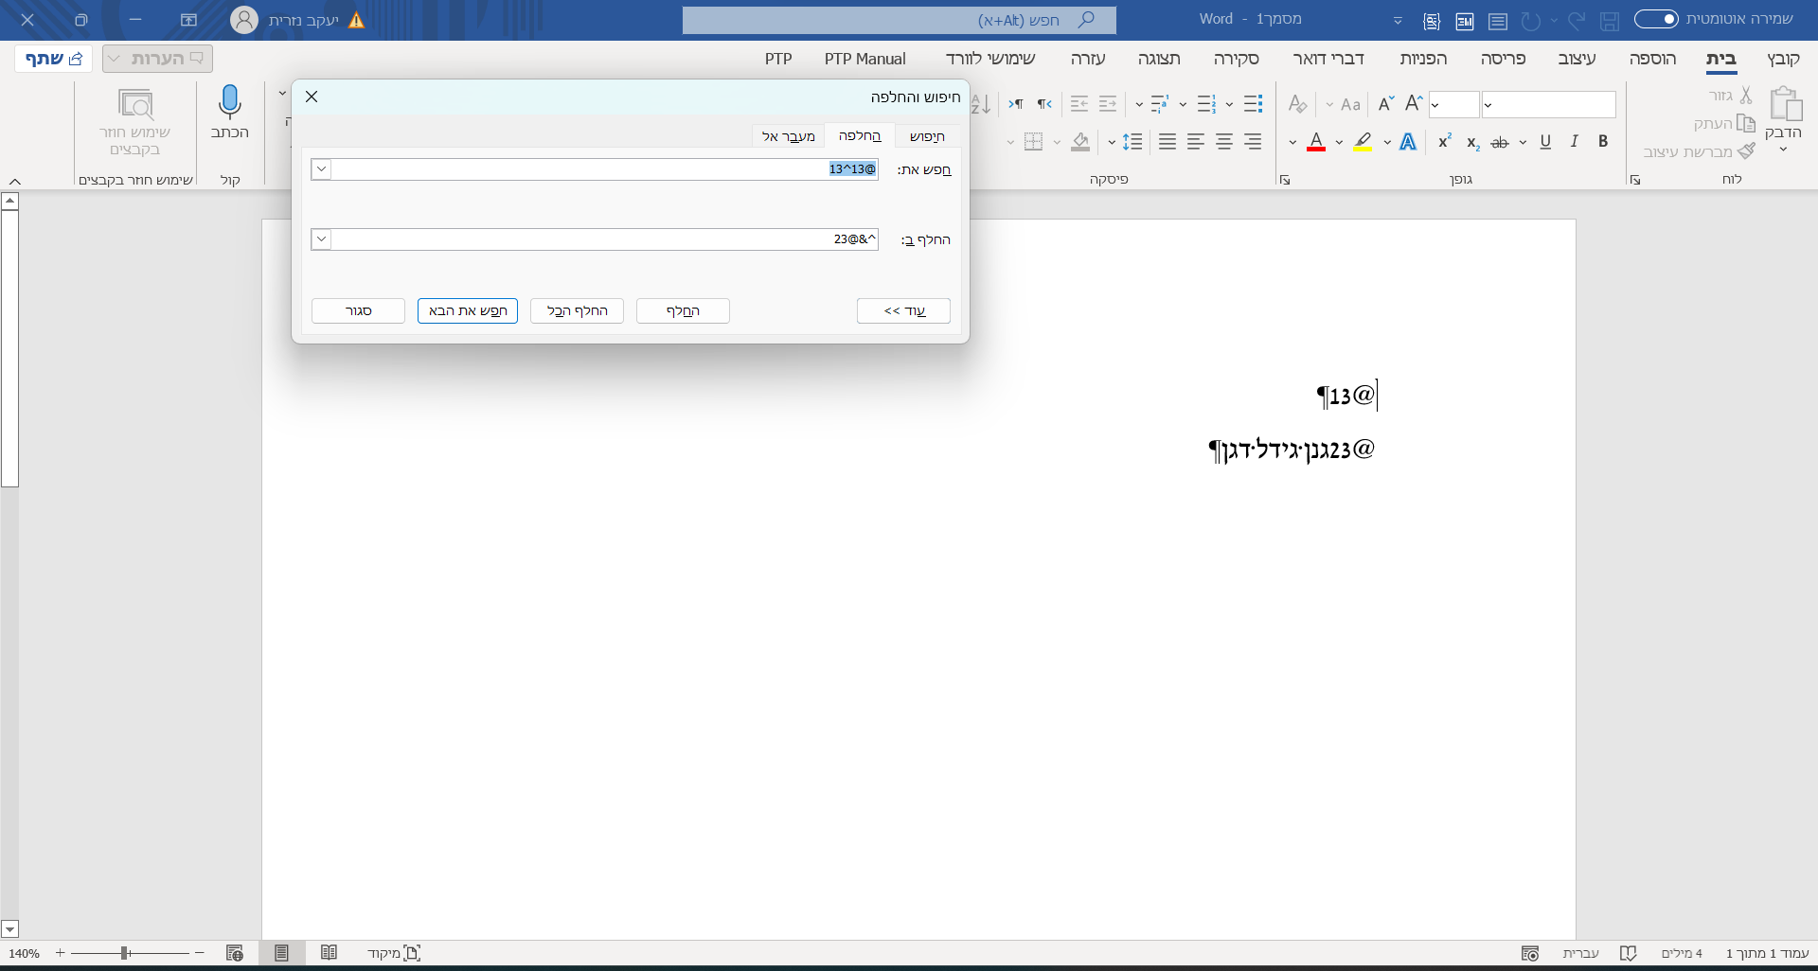Open the PTP Manual ribbon tab
This screenshot has width=1818, height=971.
coord(864,59)
